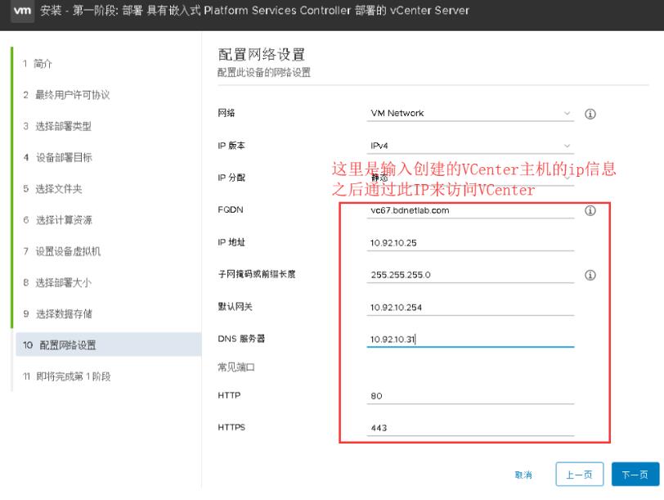Go to step 2 最终用户许可协议
Viewport: 664px width, 500px height.
point(66,95)
